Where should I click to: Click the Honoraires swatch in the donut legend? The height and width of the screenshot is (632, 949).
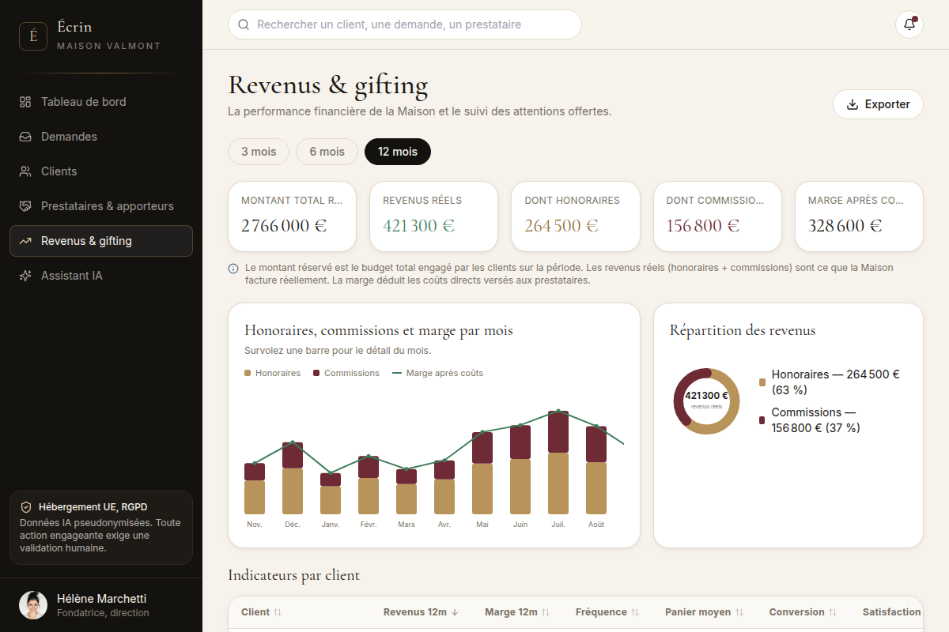click(x=762, y=382)
